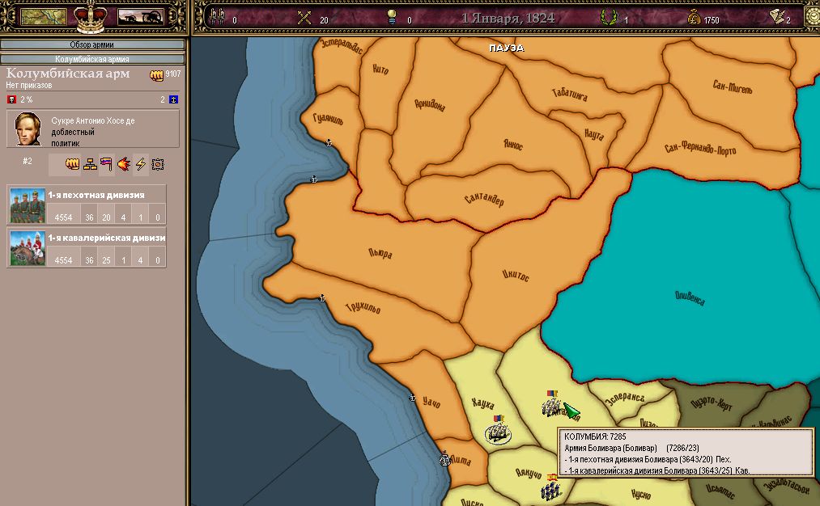Click the #2 leader label
The width and height of the screenshot is (820, 506).
click(28, 161)
